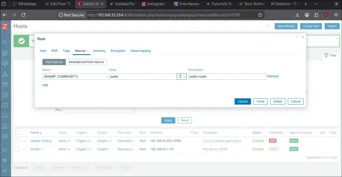Tick the Router-1 row checkbox

17,149
